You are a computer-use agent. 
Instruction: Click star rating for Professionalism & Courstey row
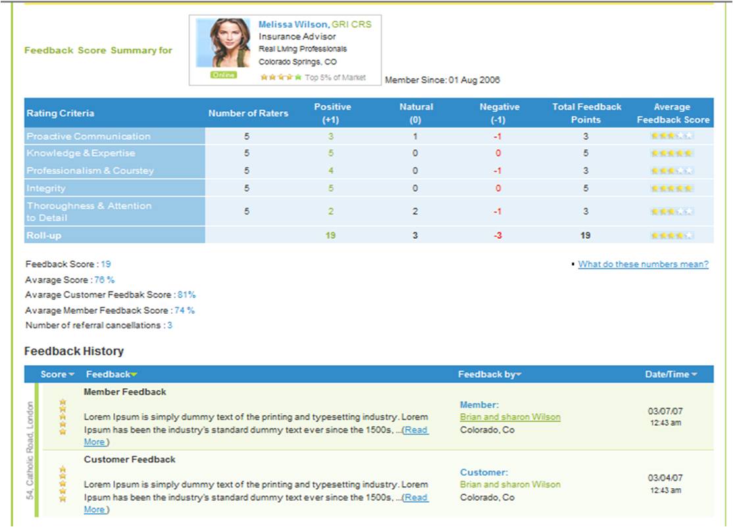pos(672,170)
